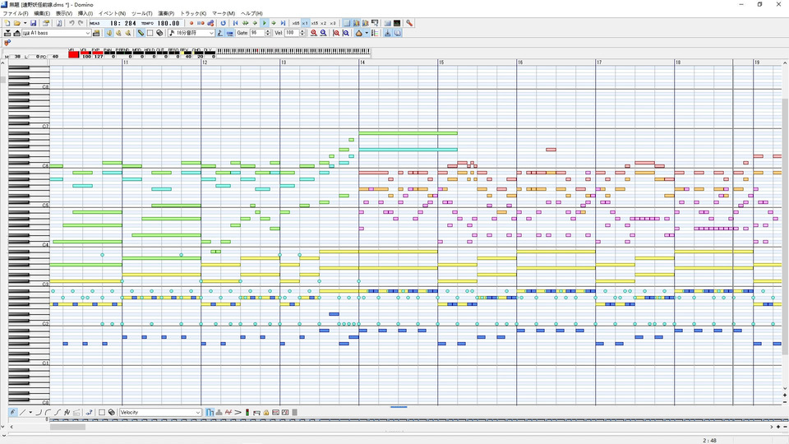Set playback speed to x3
Screen dimensions: 789x444
point(333,23)
